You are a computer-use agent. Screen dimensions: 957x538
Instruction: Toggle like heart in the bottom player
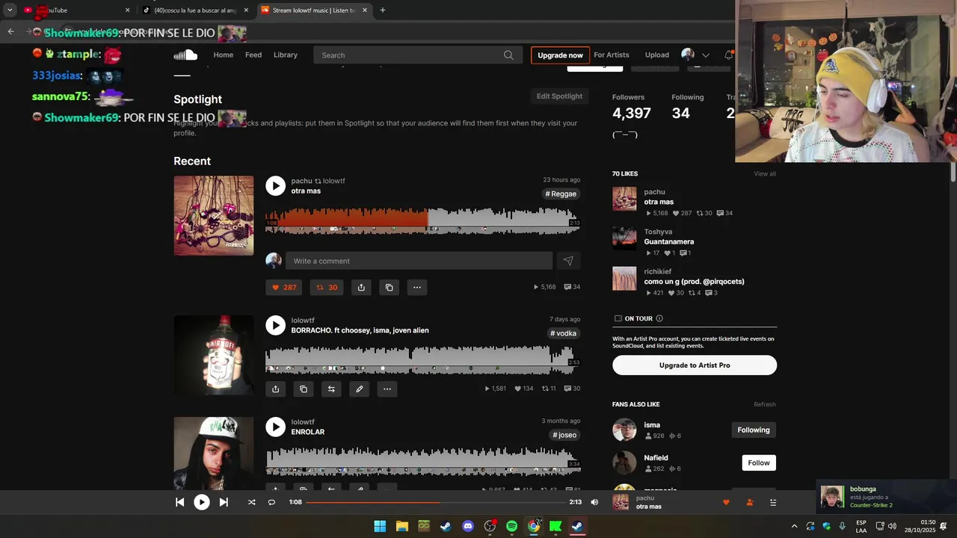coord(725,502)
